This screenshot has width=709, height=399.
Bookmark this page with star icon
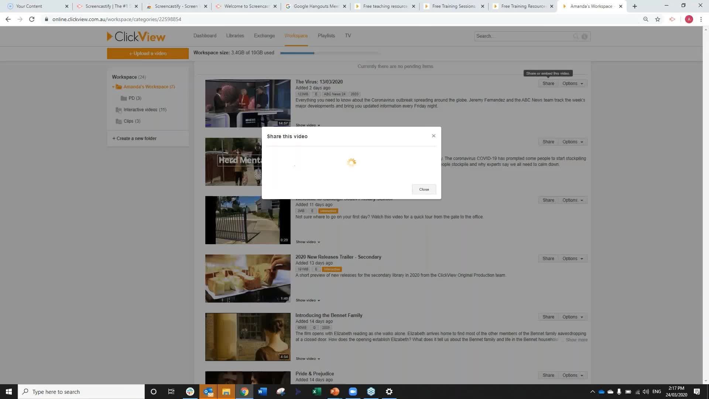click(658, 19)
